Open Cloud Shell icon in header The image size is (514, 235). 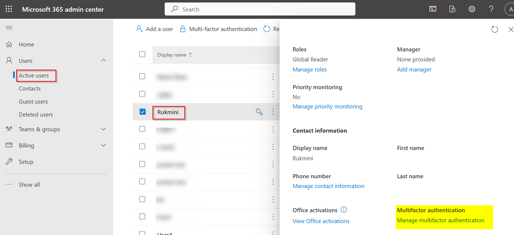[x=433, y=9]
